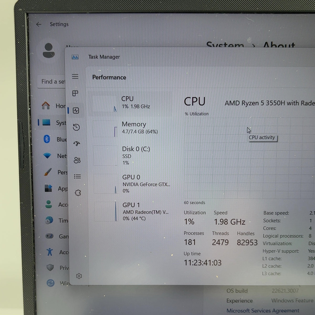The image size is (315, 315).
Task: Open the Users page icon
Action: pyautogui.click(x=77, y=160)
